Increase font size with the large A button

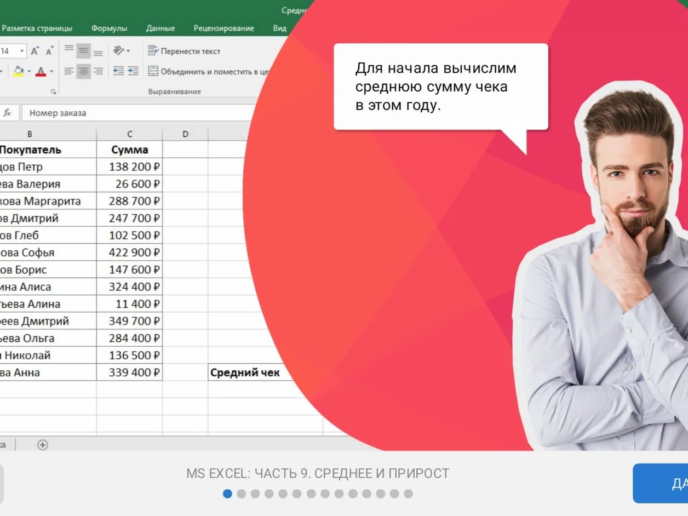pyautogui.click(x=35, y=51)
